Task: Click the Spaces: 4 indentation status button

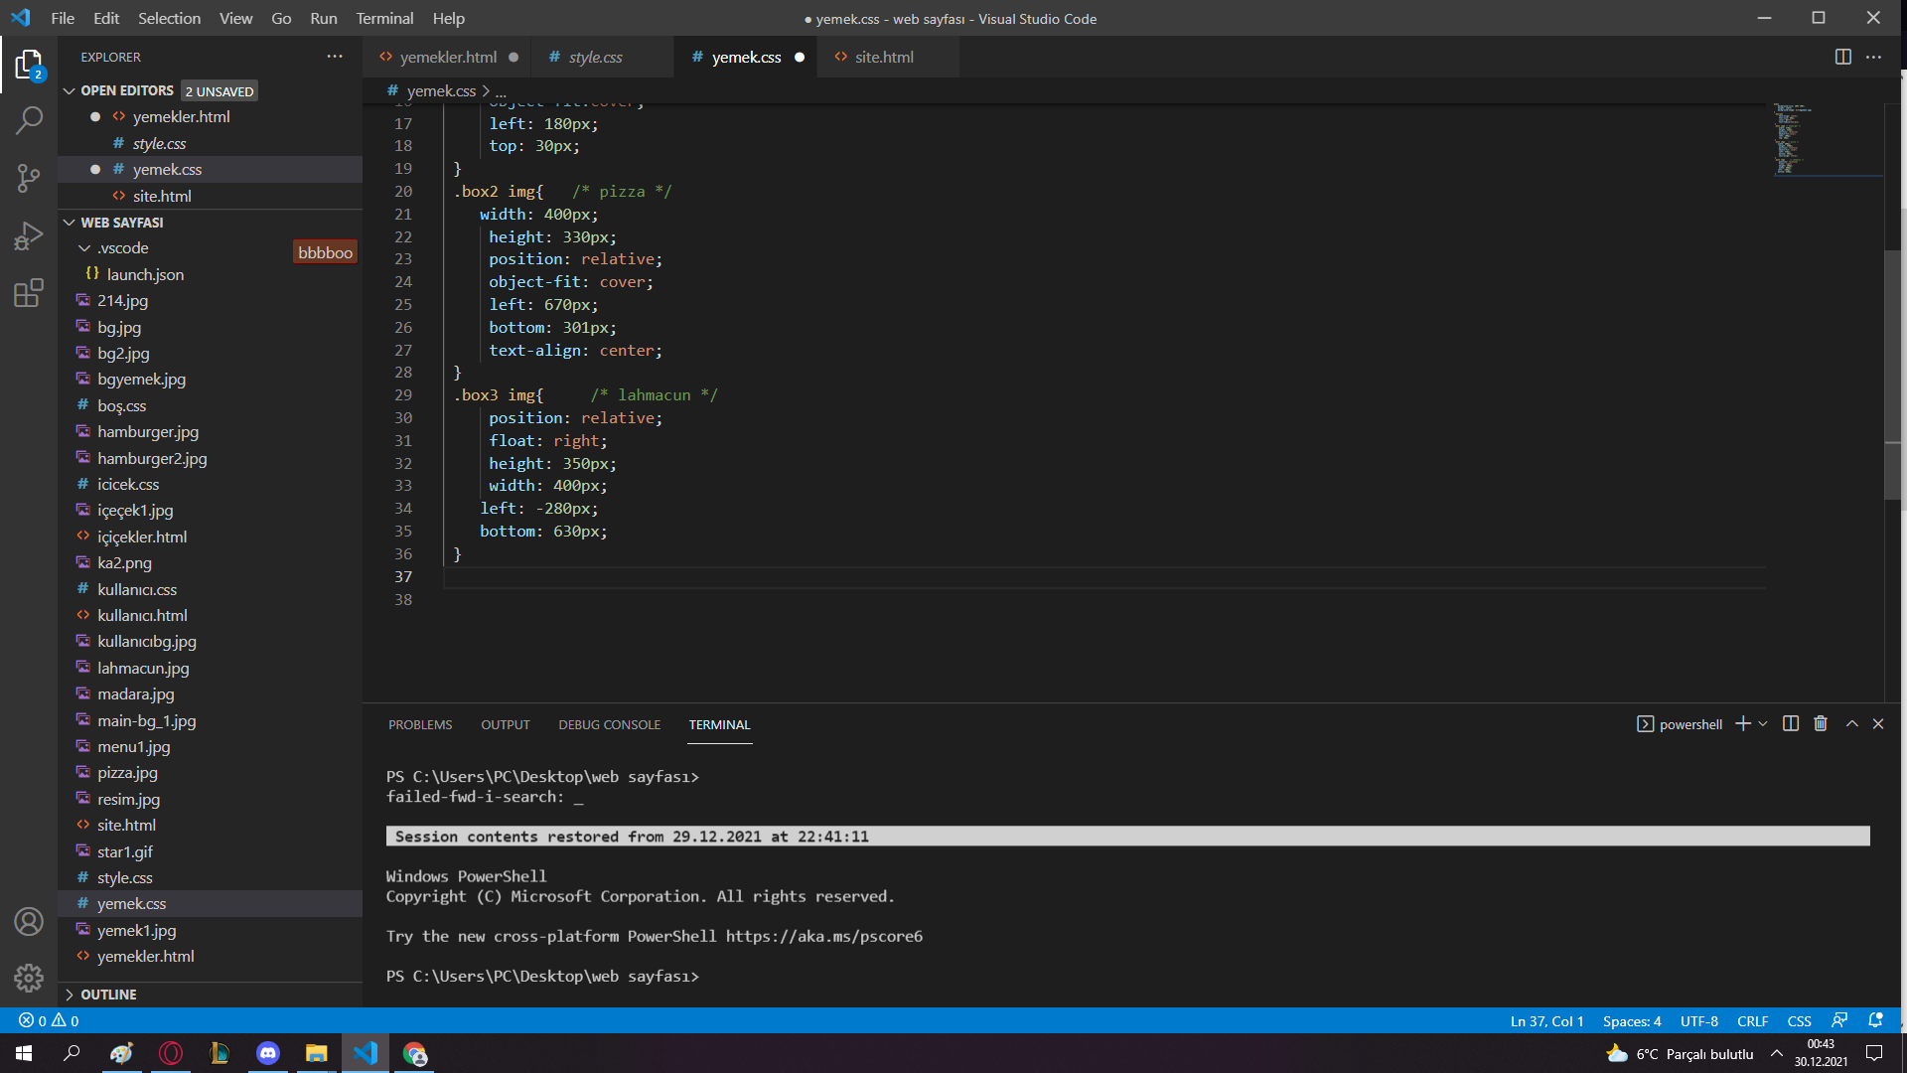Action: pos(1631,1021)
